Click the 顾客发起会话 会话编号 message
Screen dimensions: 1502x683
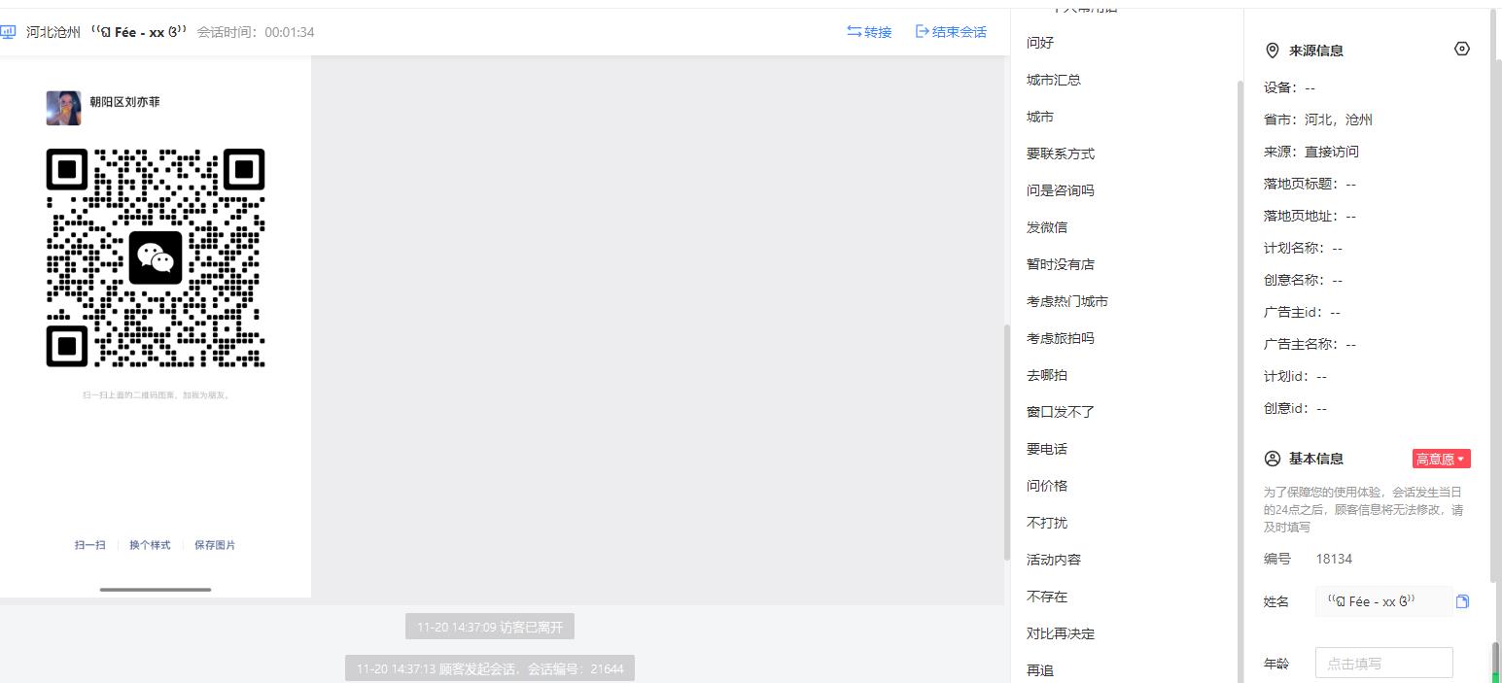pos(490,668)
